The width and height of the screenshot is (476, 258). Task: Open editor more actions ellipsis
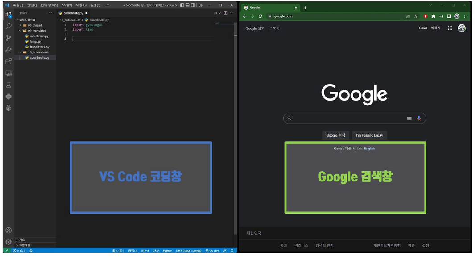coord(232,13)
